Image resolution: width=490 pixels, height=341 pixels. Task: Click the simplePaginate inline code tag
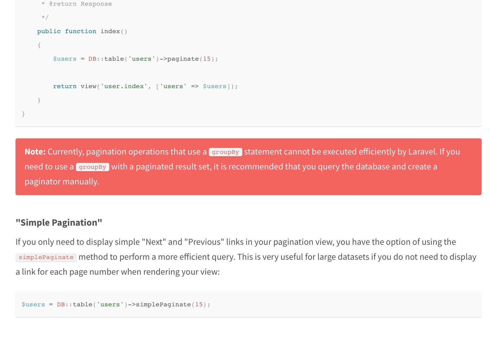[x=46, y=257]
